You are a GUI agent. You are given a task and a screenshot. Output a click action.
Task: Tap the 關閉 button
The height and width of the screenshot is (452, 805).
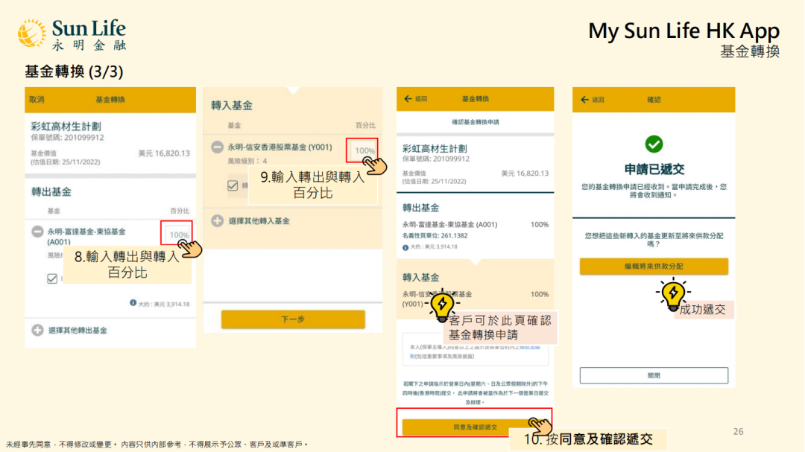654,375
